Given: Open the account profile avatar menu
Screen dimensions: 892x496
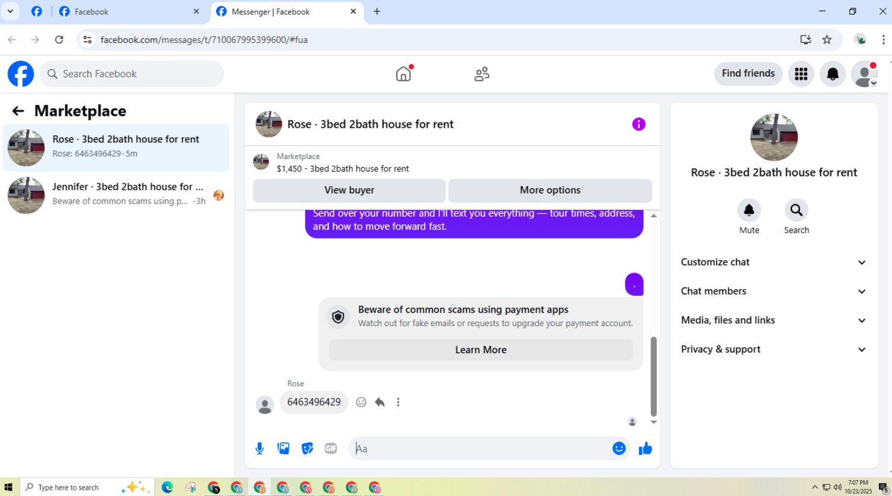Looking at the screenshot, I should [864, 74].
